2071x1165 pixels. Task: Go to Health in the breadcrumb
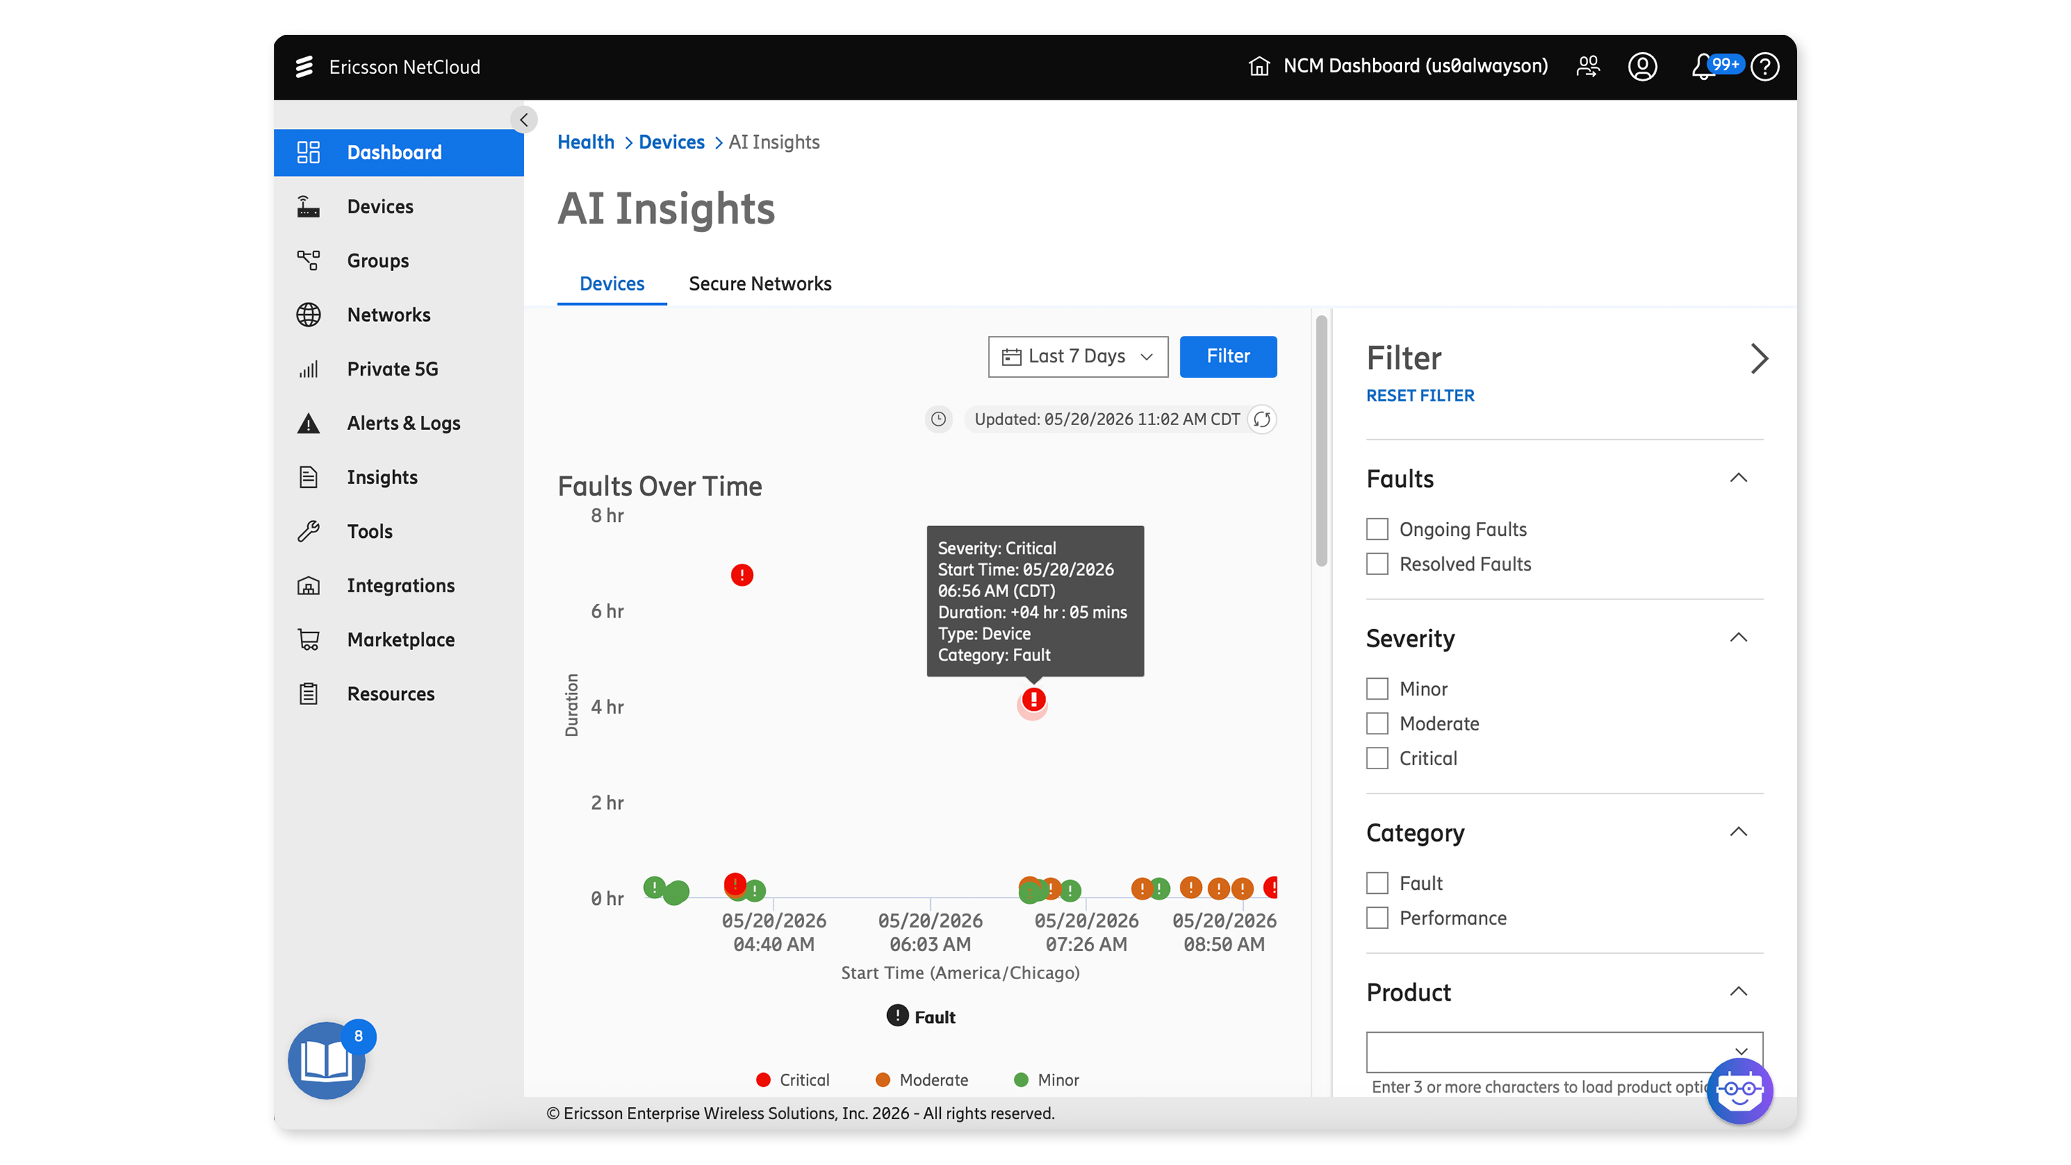pos(585,142)
